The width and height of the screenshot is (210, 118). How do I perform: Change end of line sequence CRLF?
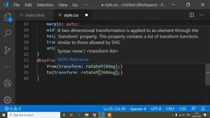170,109
